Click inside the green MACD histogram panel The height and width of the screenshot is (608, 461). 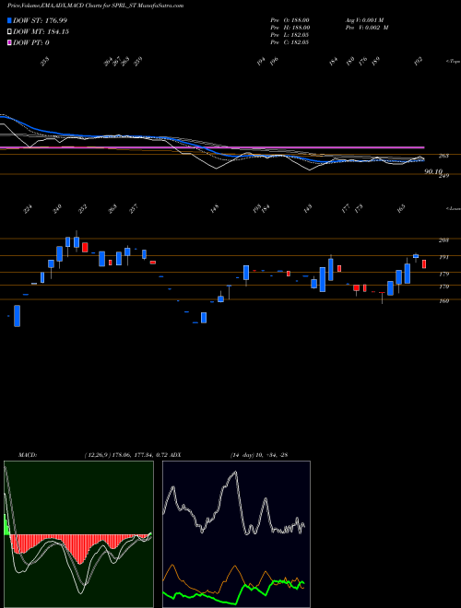(x=78, y=534)
